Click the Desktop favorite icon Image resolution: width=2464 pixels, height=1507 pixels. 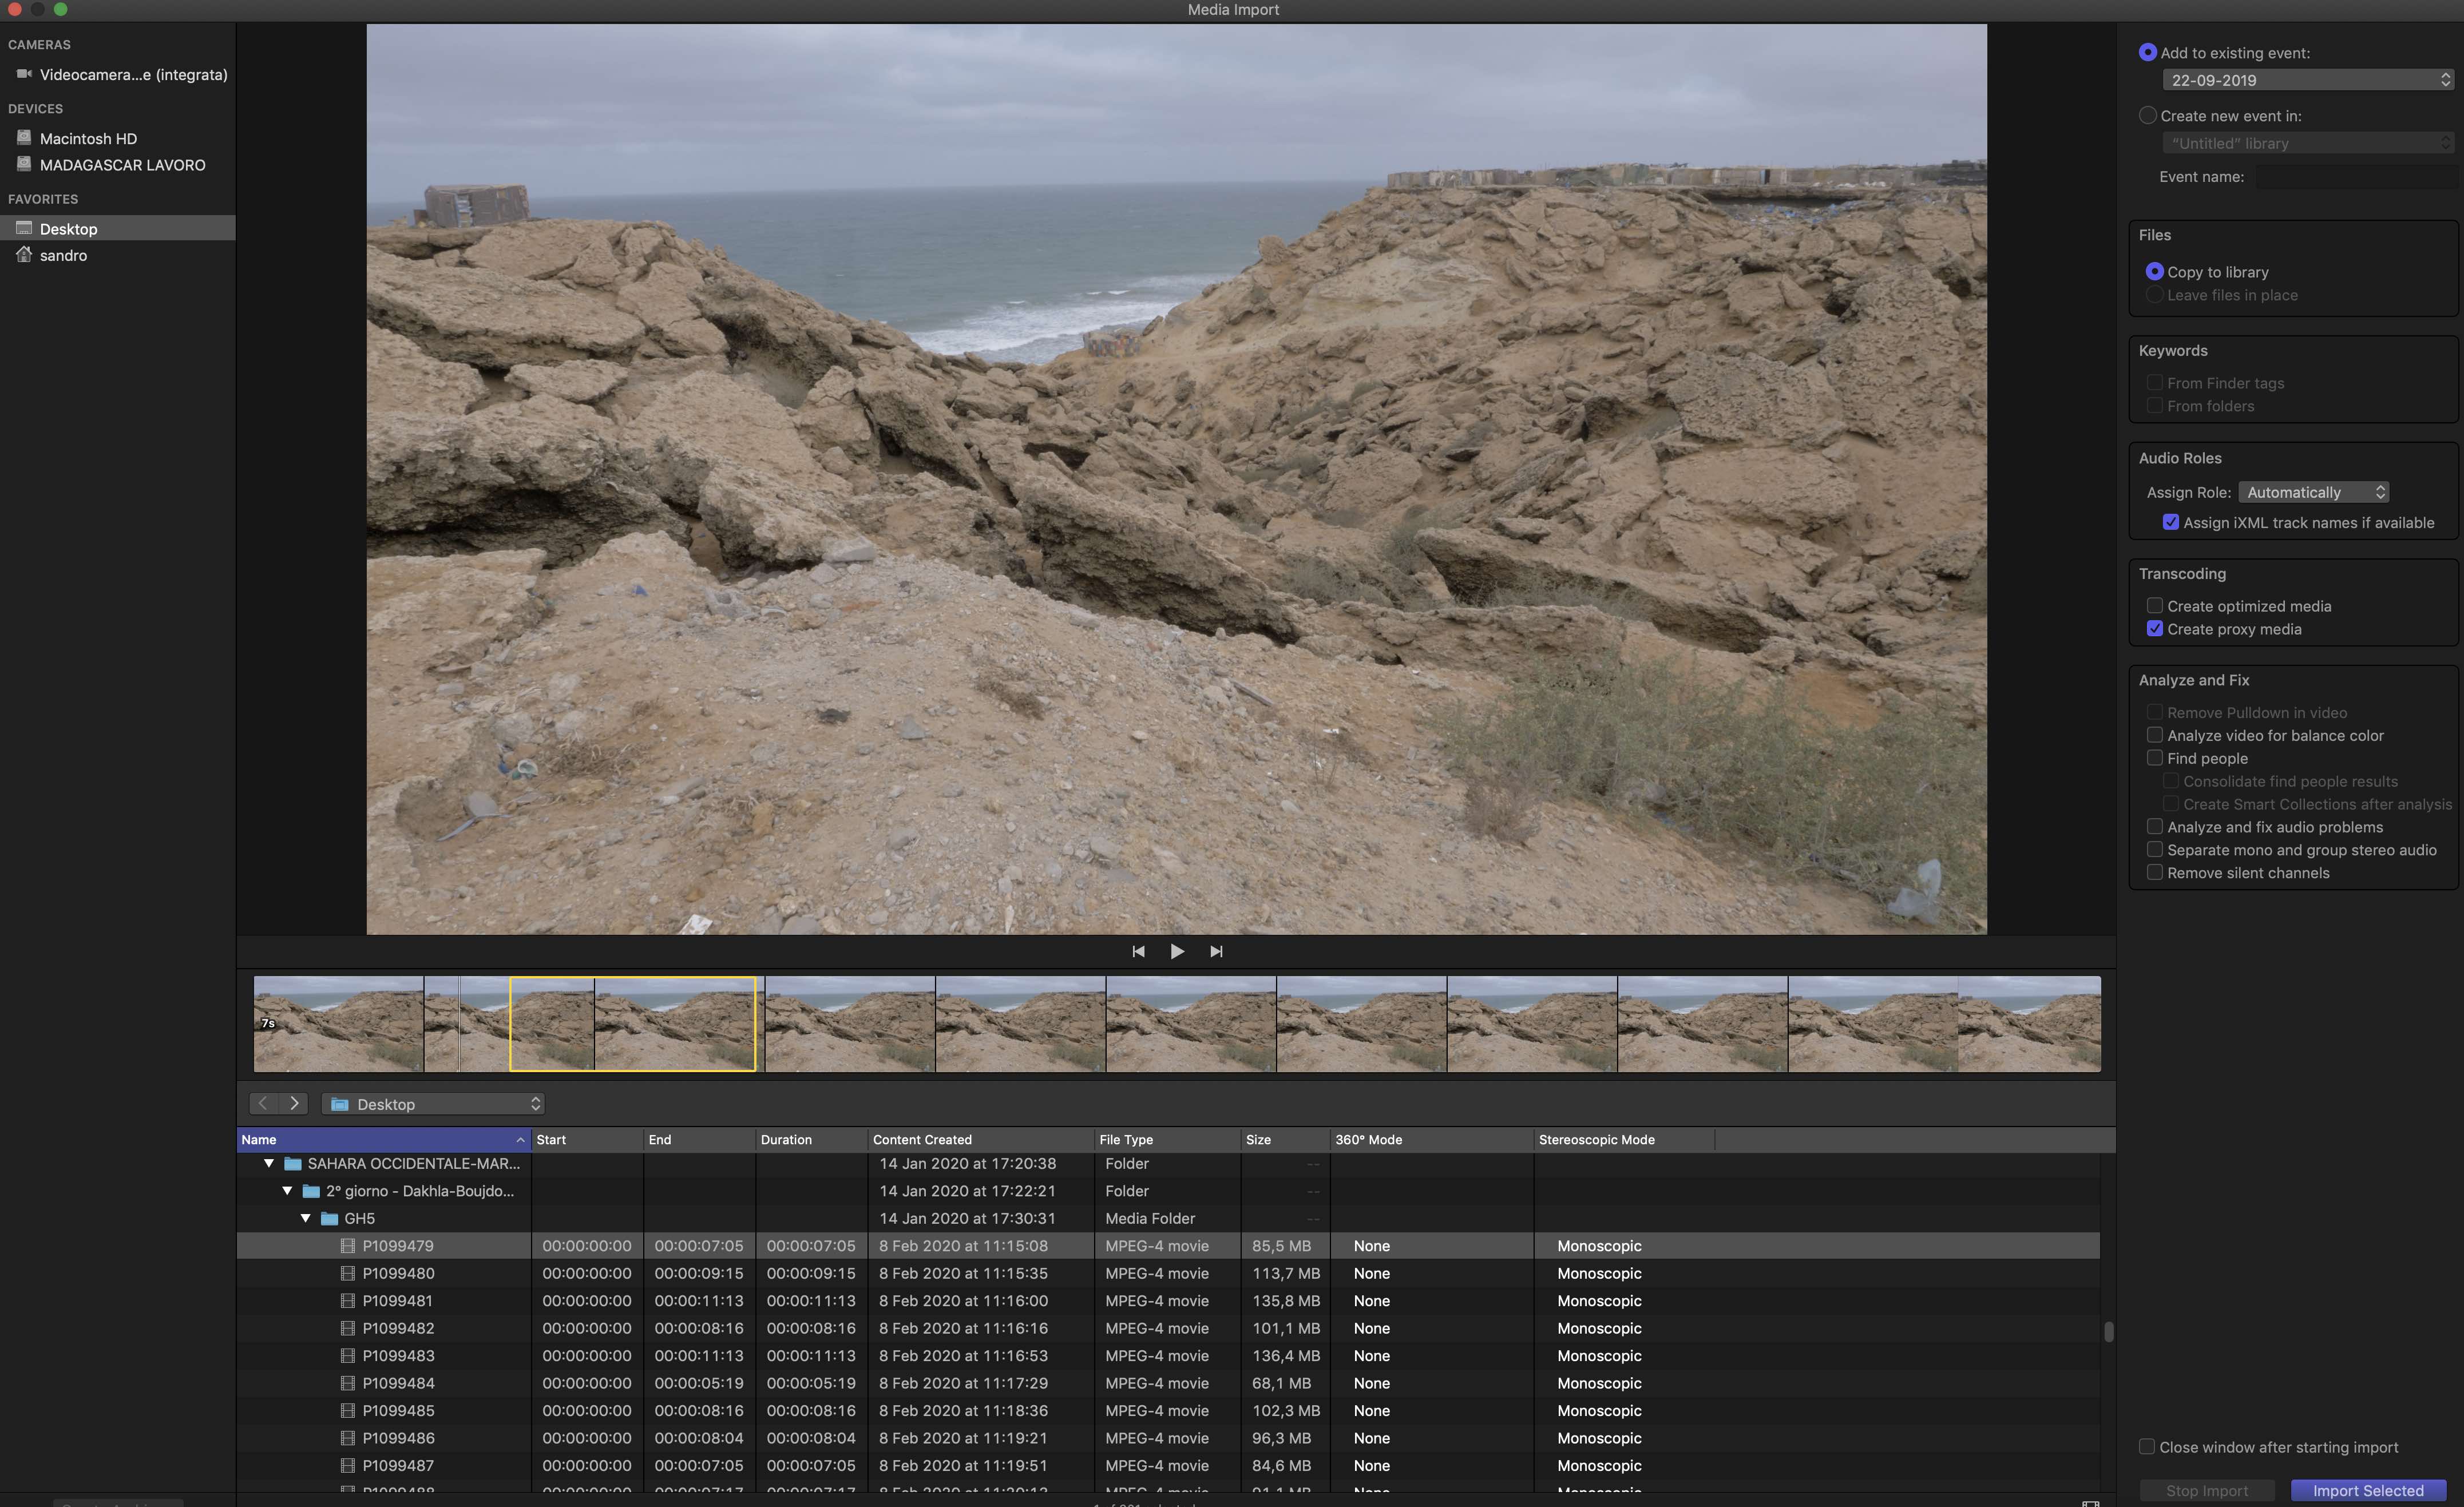click(x=24, y=228)
